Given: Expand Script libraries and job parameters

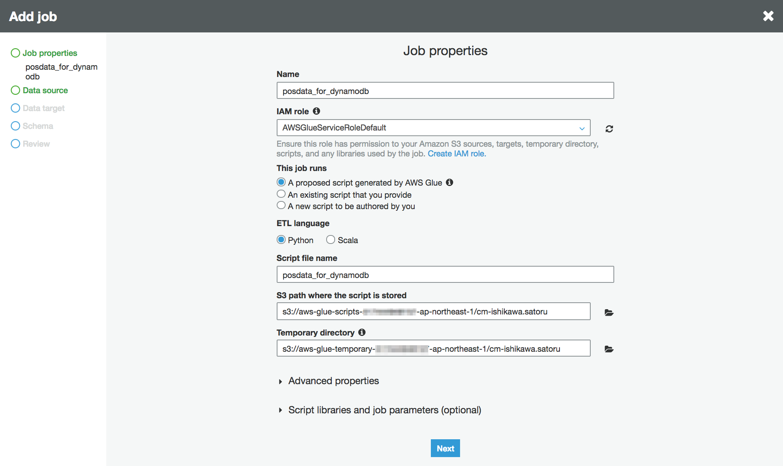Looking at the screenshot, I should click(x=384, y=410).
